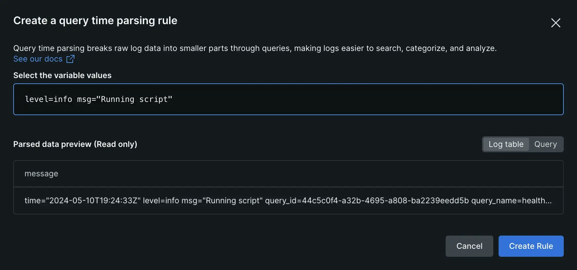577x270 pixels.
Task: Click the "level" key in sample log
Action: pyautogui.click(x=37, y=99)
